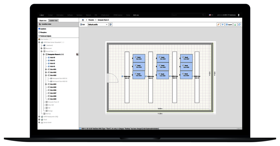
Task: Select the Floorplans radio button
Action: (x=39, y=32)
